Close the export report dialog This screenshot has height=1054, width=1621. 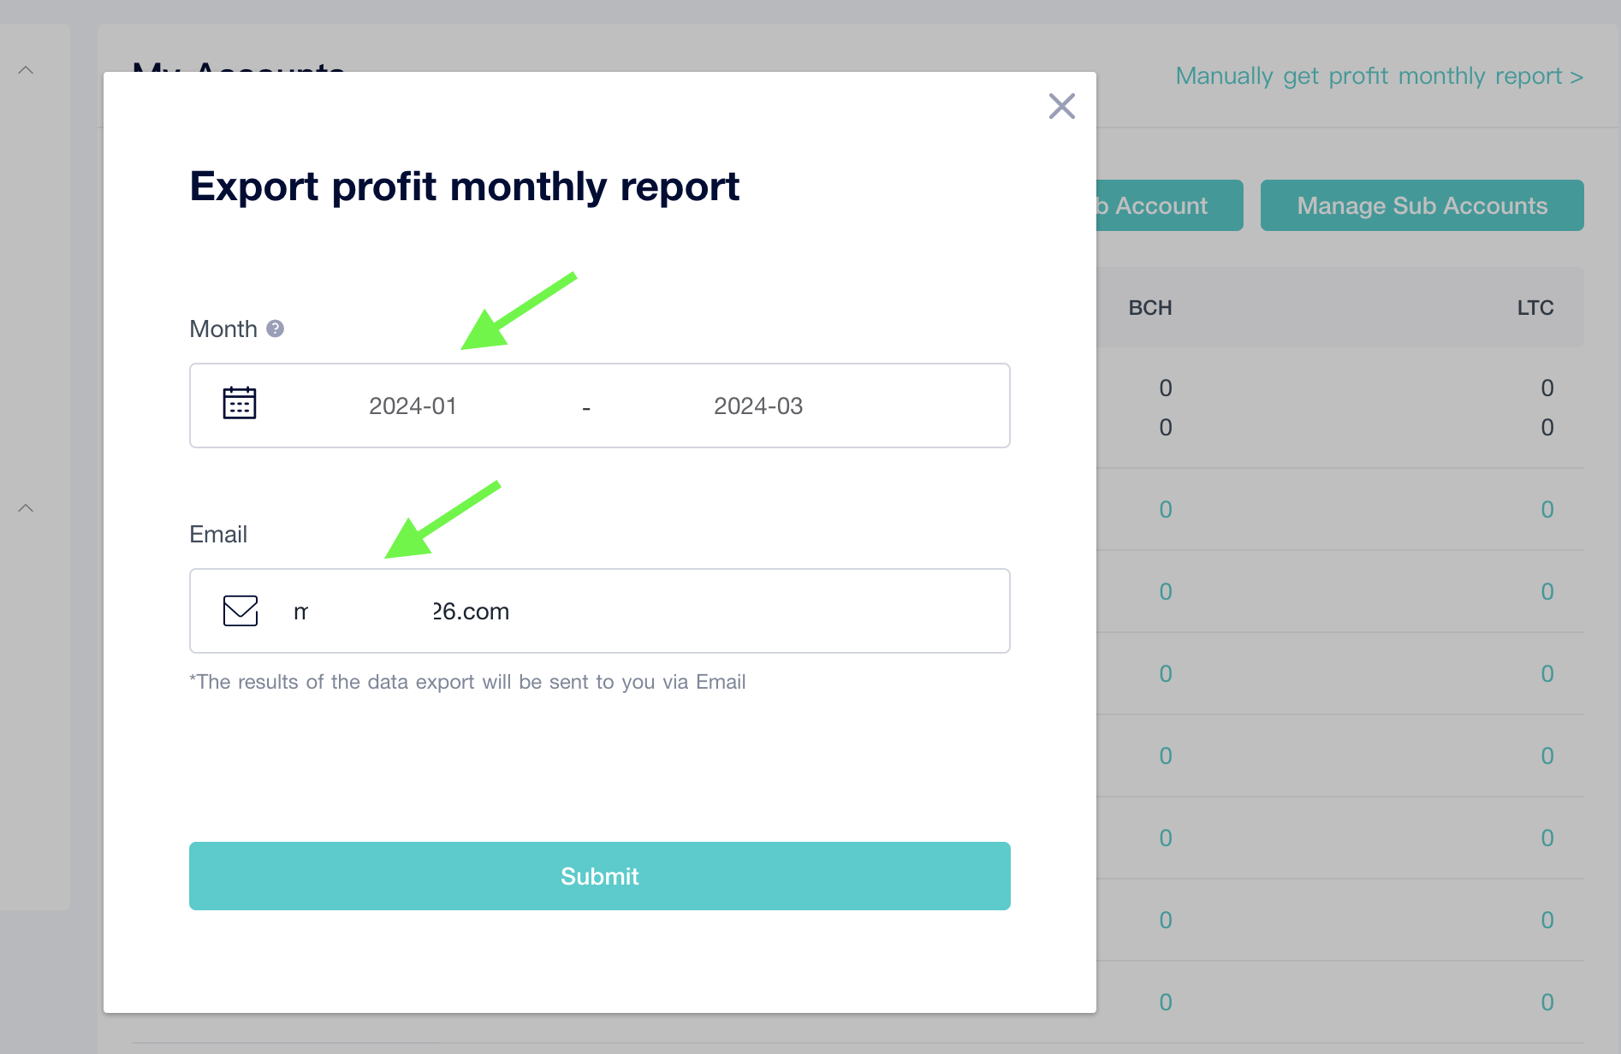[1061, 106]
